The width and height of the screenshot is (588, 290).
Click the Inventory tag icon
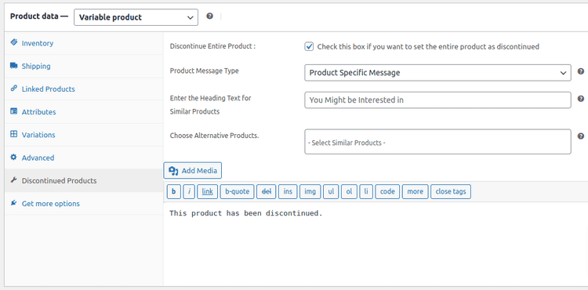14,42
